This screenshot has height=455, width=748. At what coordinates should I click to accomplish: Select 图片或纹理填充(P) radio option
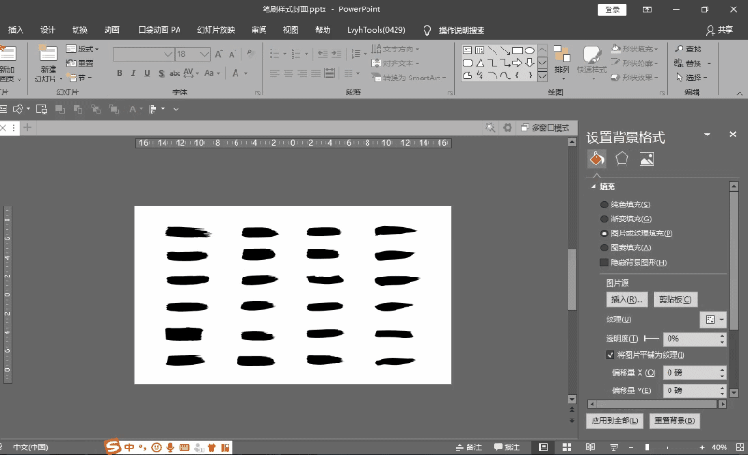tap(637, 233)
